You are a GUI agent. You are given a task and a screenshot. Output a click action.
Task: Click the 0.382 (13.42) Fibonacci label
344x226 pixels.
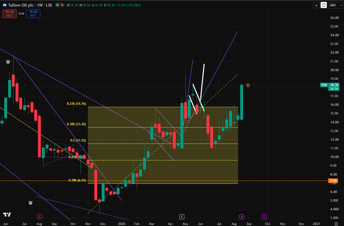click(76, 124)
